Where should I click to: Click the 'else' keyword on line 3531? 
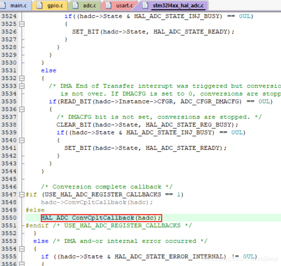point(49,71)
